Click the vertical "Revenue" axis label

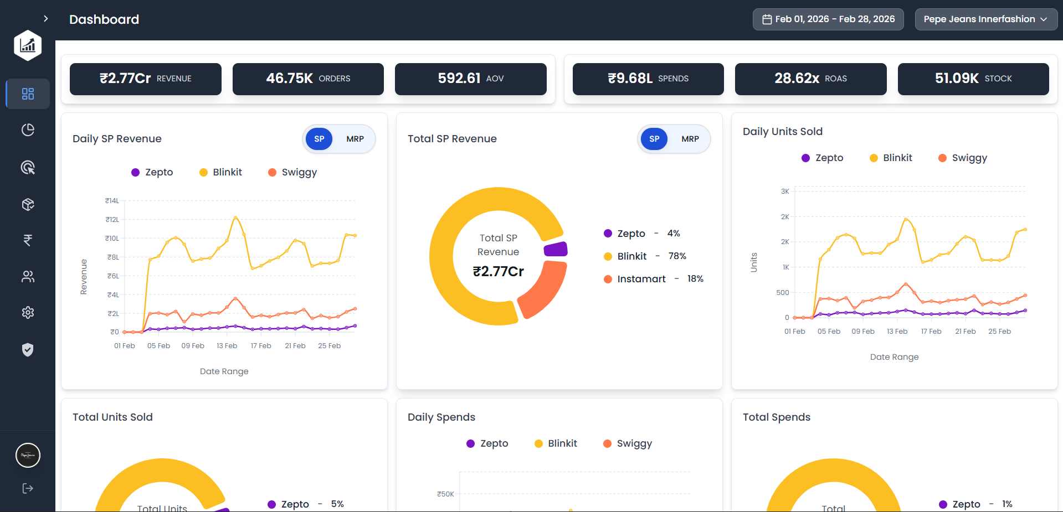coord(84,277)
